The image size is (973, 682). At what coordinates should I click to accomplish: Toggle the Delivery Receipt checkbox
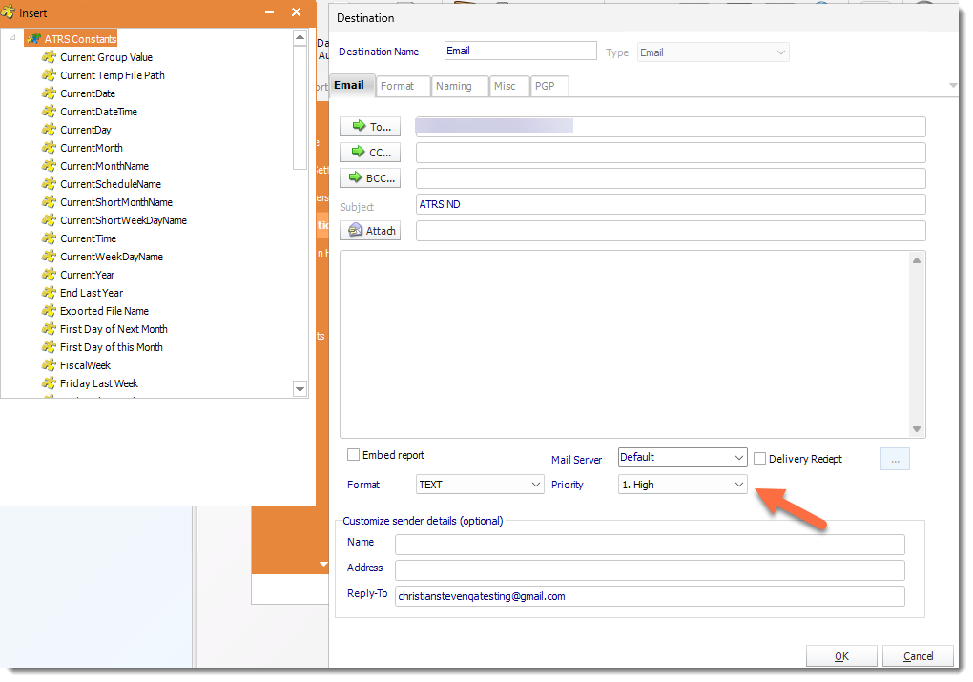[760, 459]
